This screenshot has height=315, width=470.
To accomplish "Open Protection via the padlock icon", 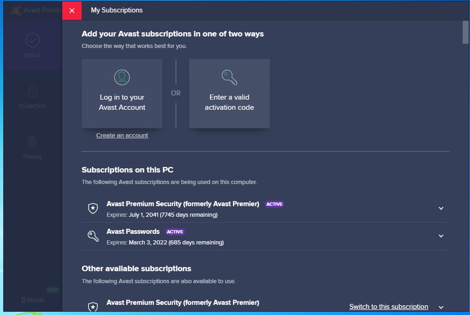I will pos(32,91).
